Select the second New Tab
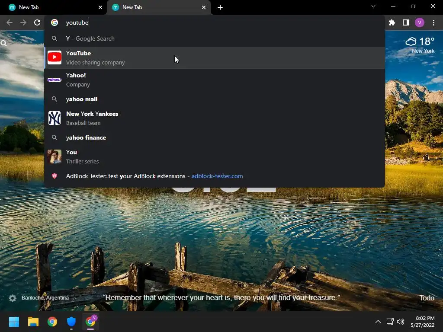 point(158,7)
